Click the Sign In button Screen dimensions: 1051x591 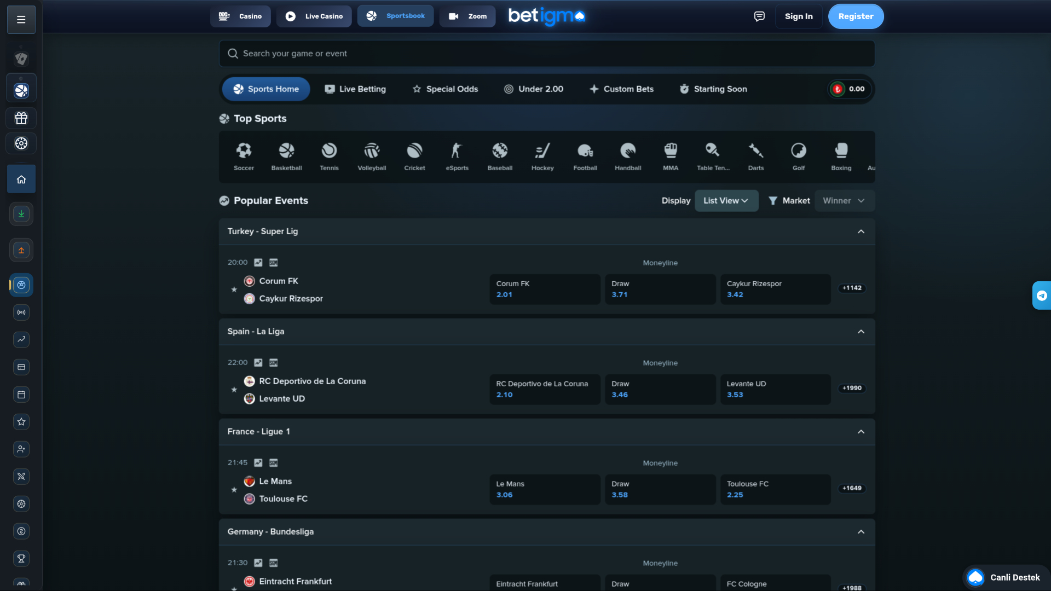[x=799, y=16]
